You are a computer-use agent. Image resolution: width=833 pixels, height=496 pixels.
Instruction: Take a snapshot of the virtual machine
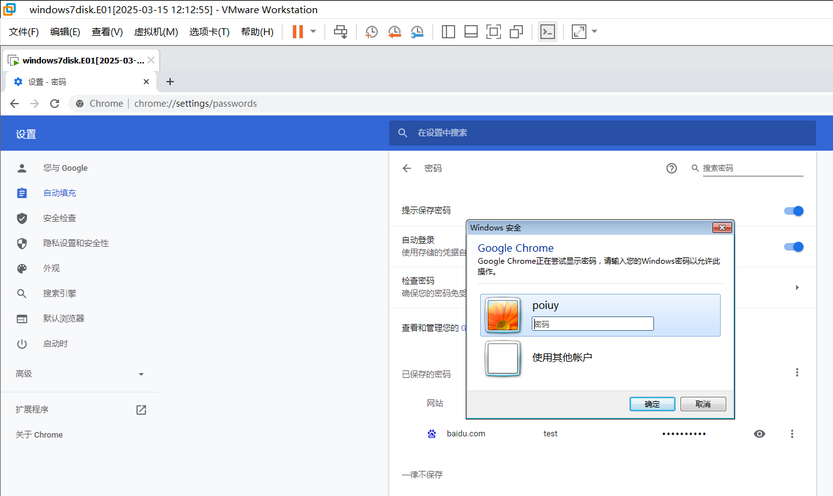pyautogui.click(x=372, y=31)
